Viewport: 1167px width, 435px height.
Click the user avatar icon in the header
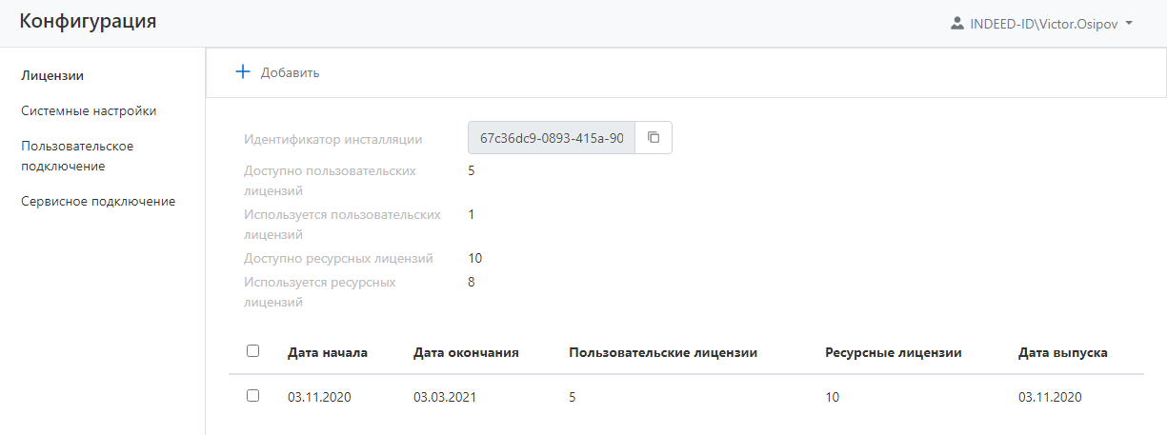point(957,24)
